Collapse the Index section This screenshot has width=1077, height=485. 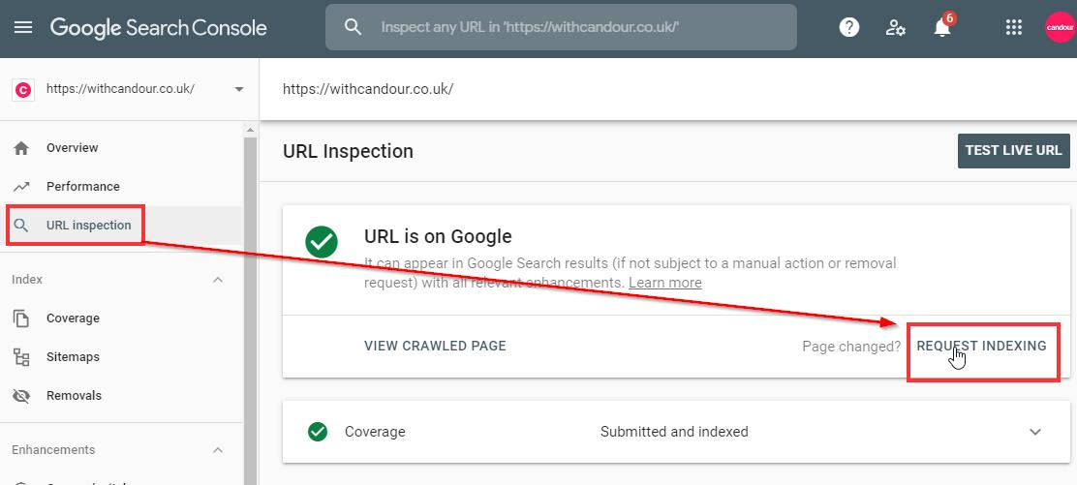[x=218, y=280]
